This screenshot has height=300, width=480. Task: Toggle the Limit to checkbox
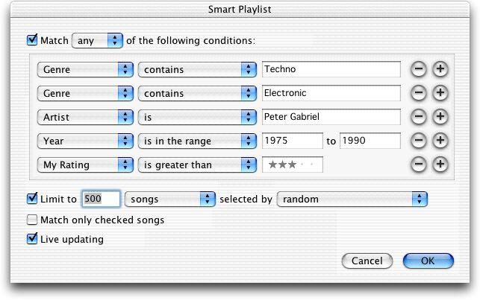pyautogui.click(x=32, y=199)
